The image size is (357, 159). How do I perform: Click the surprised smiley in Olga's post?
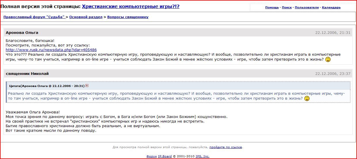pyautogui.click(x=328, y=59)
